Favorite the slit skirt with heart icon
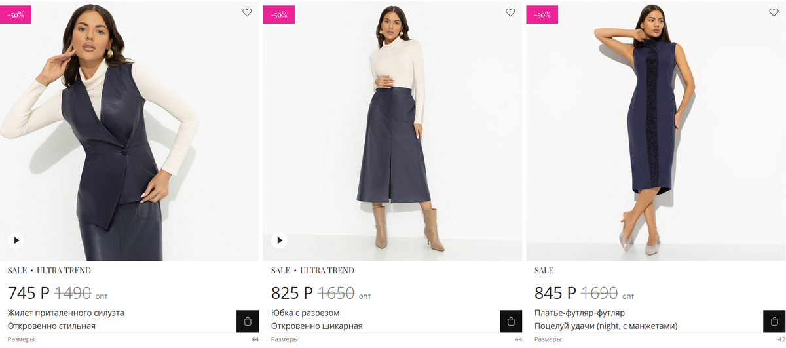The height and width of the screenshot is (348, 786). (x=510, y=12)
